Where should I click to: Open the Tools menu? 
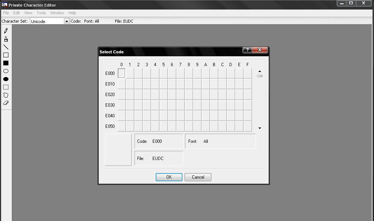[x=41, y=13]
